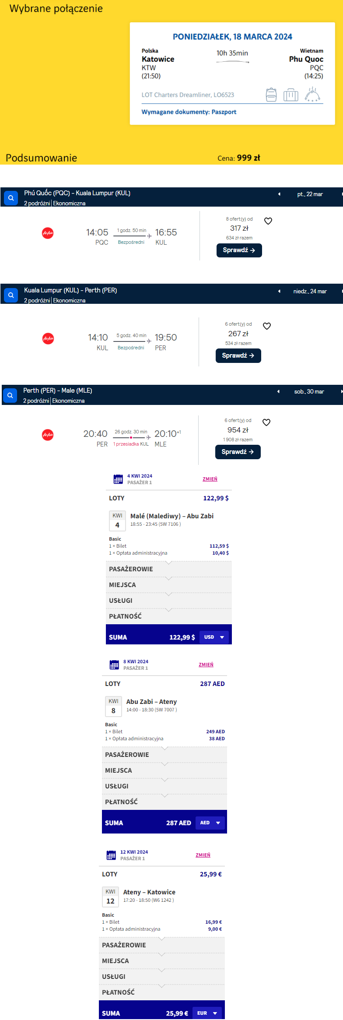Favorite the 317 zł flight with heart
The image size is (343, 1020).
pos(268,221)
